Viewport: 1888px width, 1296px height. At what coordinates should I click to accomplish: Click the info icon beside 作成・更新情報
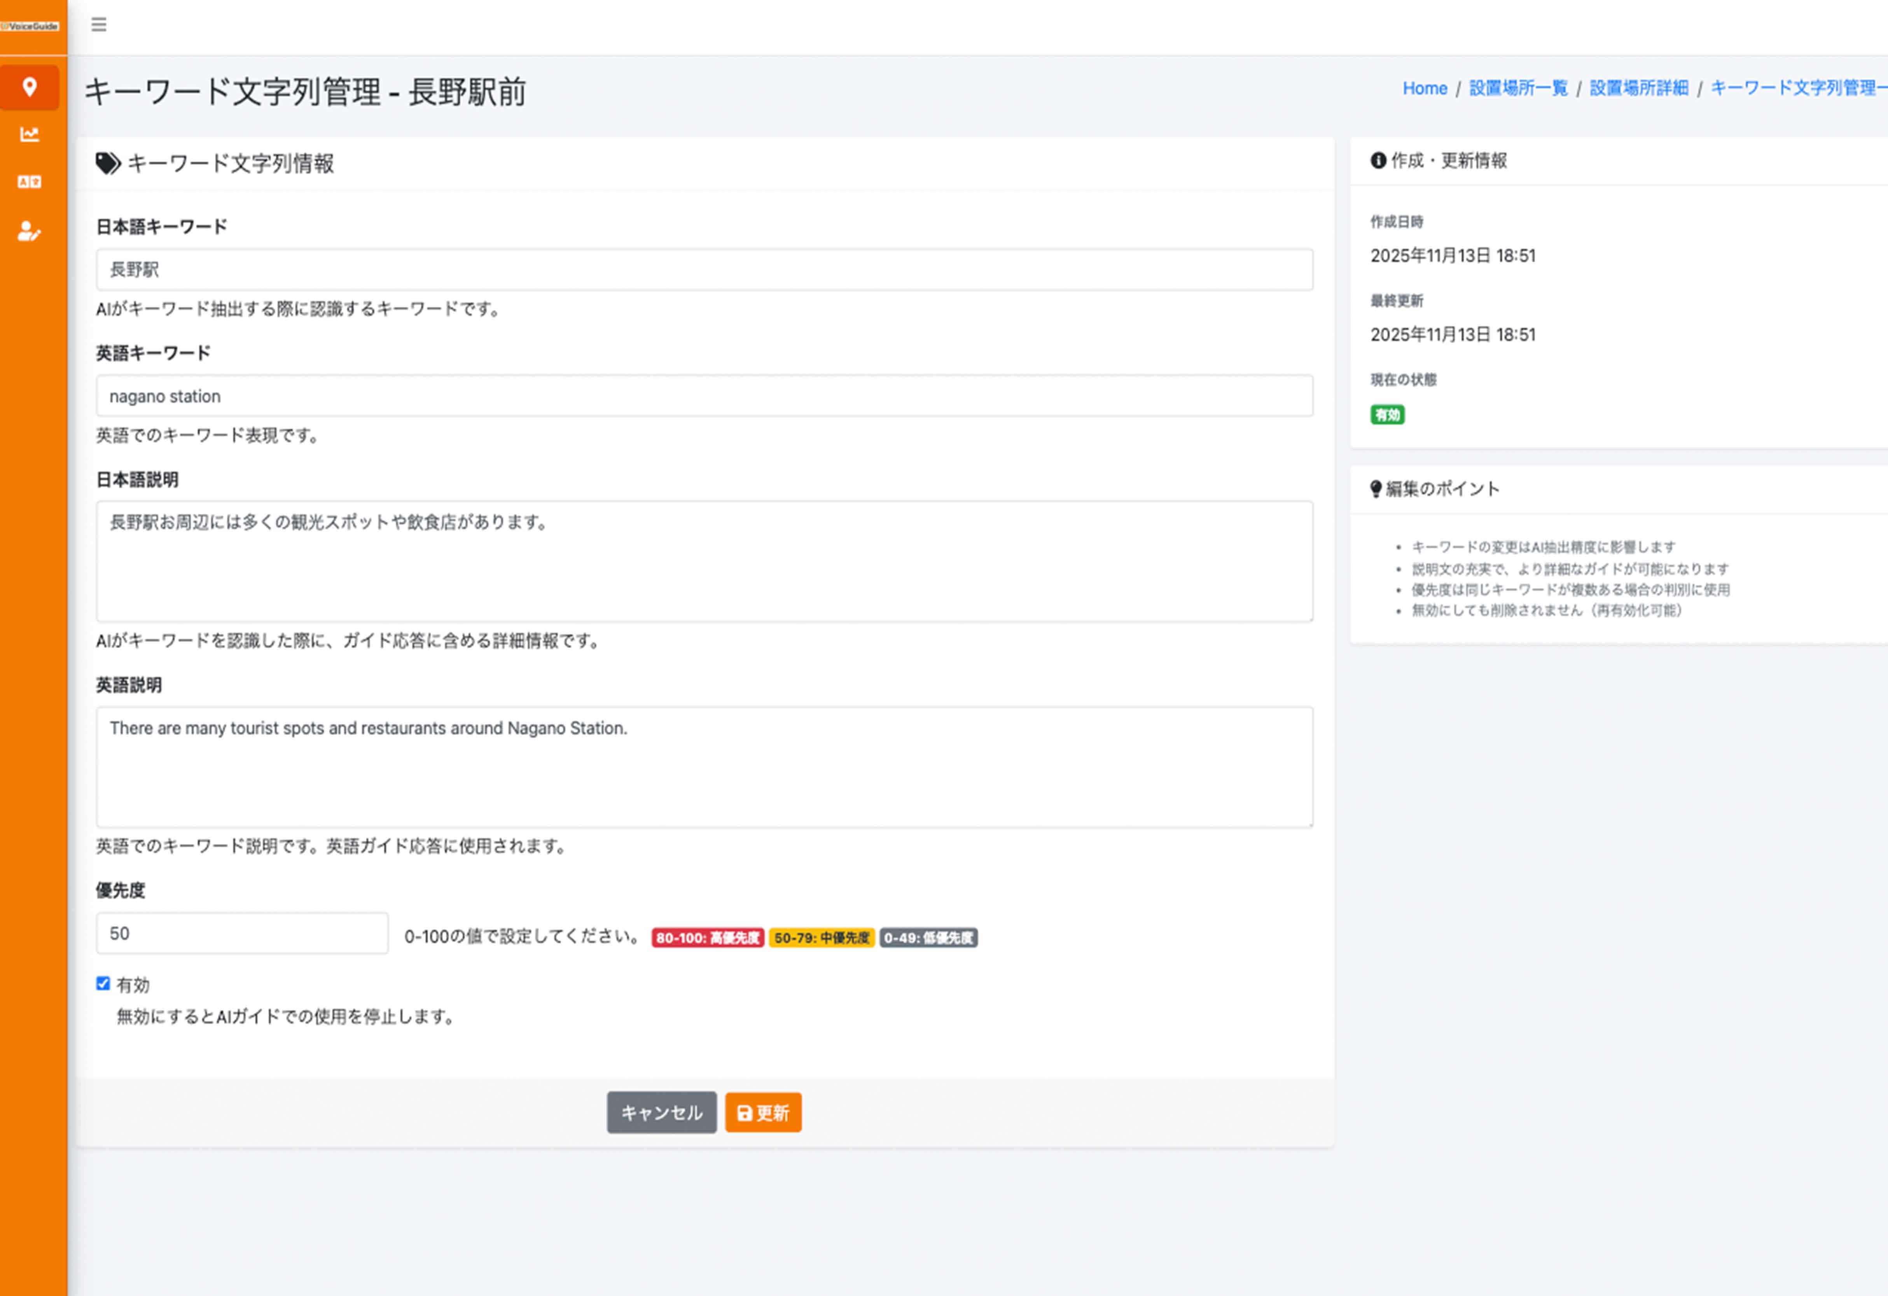tap(1378, 161)
